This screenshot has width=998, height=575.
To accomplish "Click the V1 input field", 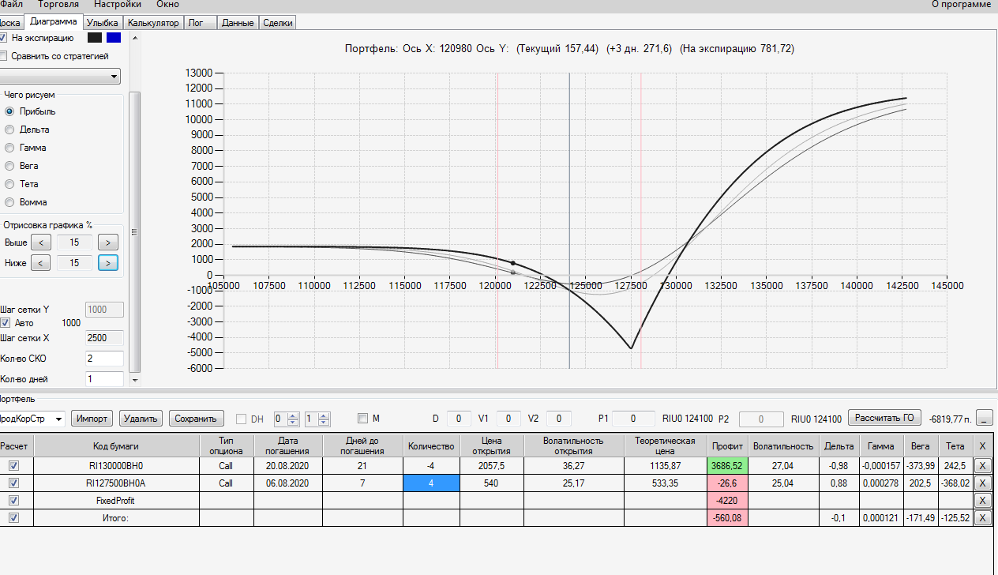I will (x=508, y=418).
